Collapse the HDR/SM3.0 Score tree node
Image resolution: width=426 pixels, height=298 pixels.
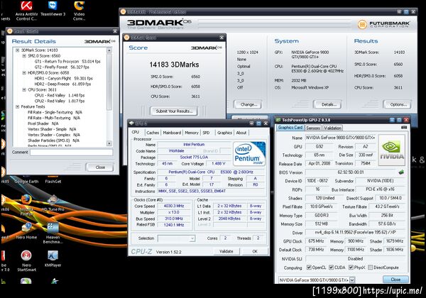coord(24,73)
